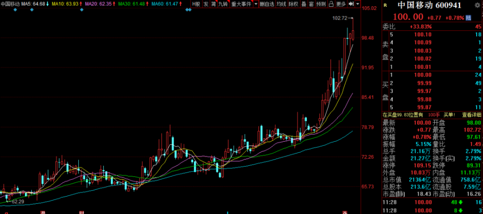Click the 委比 label
This screenshot has width=483, height=214.
[x=389, y=27]
